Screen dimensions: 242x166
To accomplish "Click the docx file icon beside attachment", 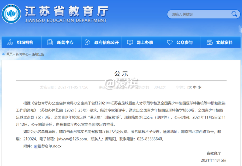I will 35,146.
